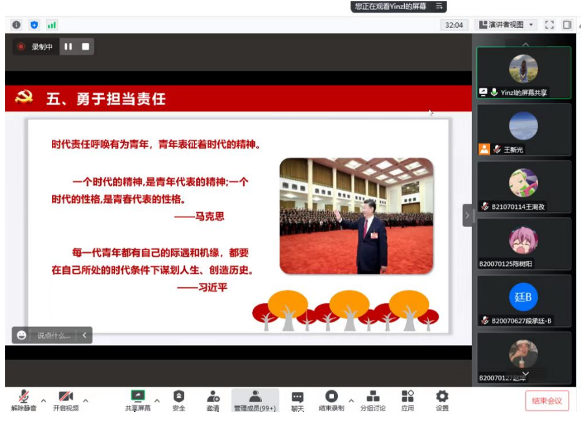The height and width of the screenshot is (421, 581).
Task: Select 王新光's participant video tile
Action: [523, 130]
